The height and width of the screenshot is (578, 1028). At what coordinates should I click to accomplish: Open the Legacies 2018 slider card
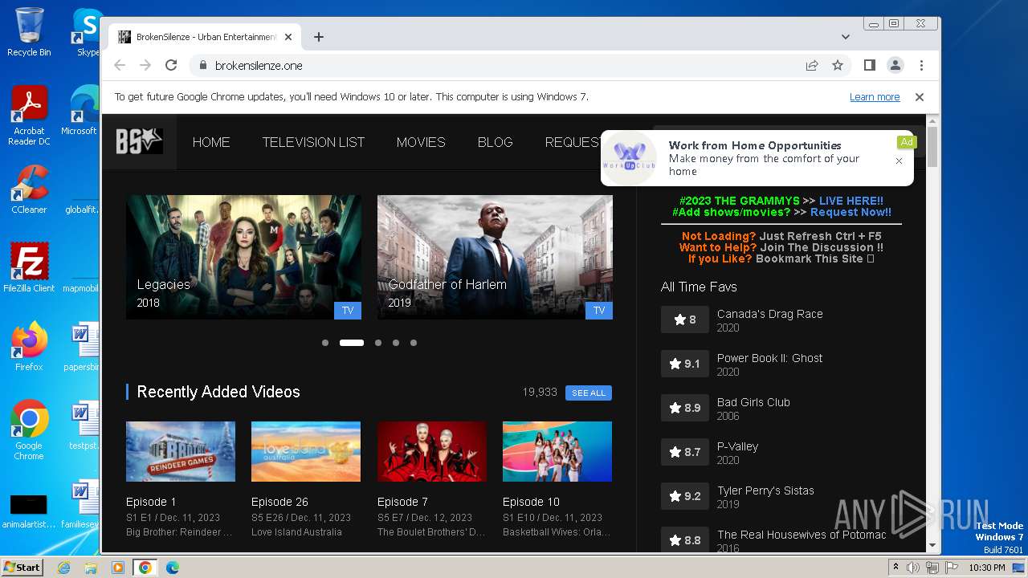pos(243,257)
